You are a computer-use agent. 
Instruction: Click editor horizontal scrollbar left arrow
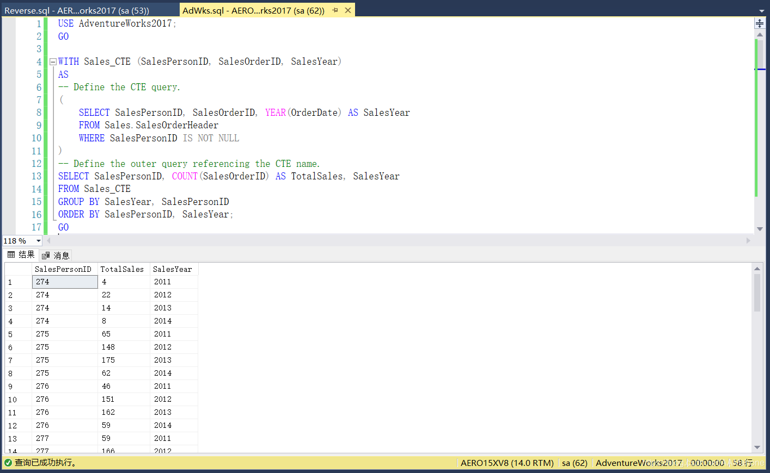point(48,240)
